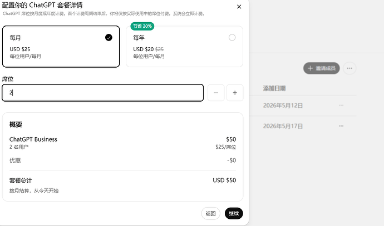
Task: Open row options for the 2026年5月17日 member
Action: (x=341, y=126)
